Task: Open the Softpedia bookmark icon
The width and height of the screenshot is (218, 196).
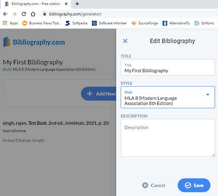Action: point(68,23)
